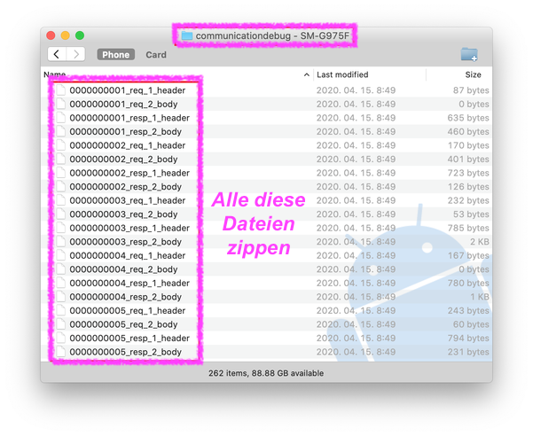Click file icon of 0000000005_req_2_body
533x436 pixels.
tap(61, 324)
